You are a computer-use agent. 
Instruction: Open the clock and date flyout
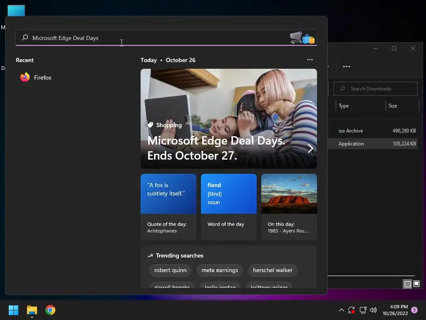click(x=395, y=310)
